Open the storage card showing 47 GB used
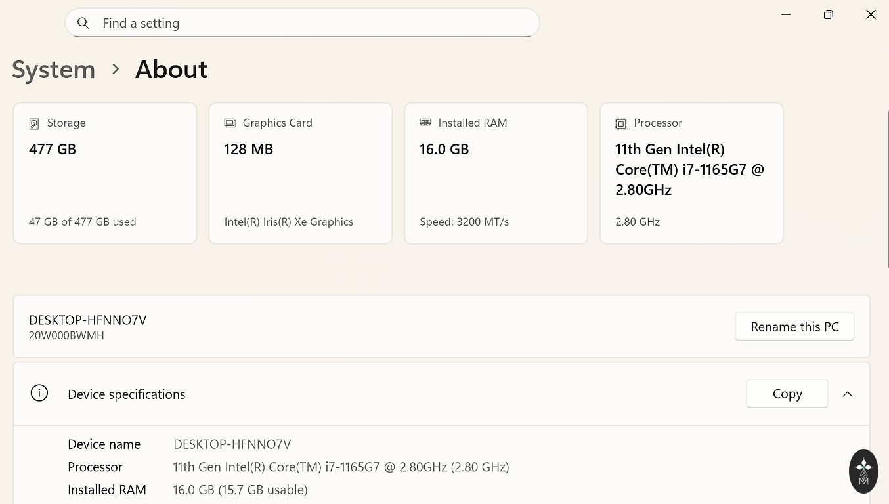The image size is (889, 504). 105,173
